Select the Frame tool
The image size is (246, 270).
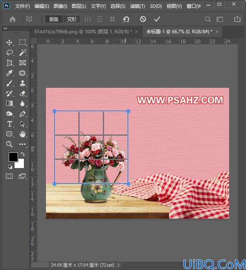pyautogui.click(x=22, y=63)
